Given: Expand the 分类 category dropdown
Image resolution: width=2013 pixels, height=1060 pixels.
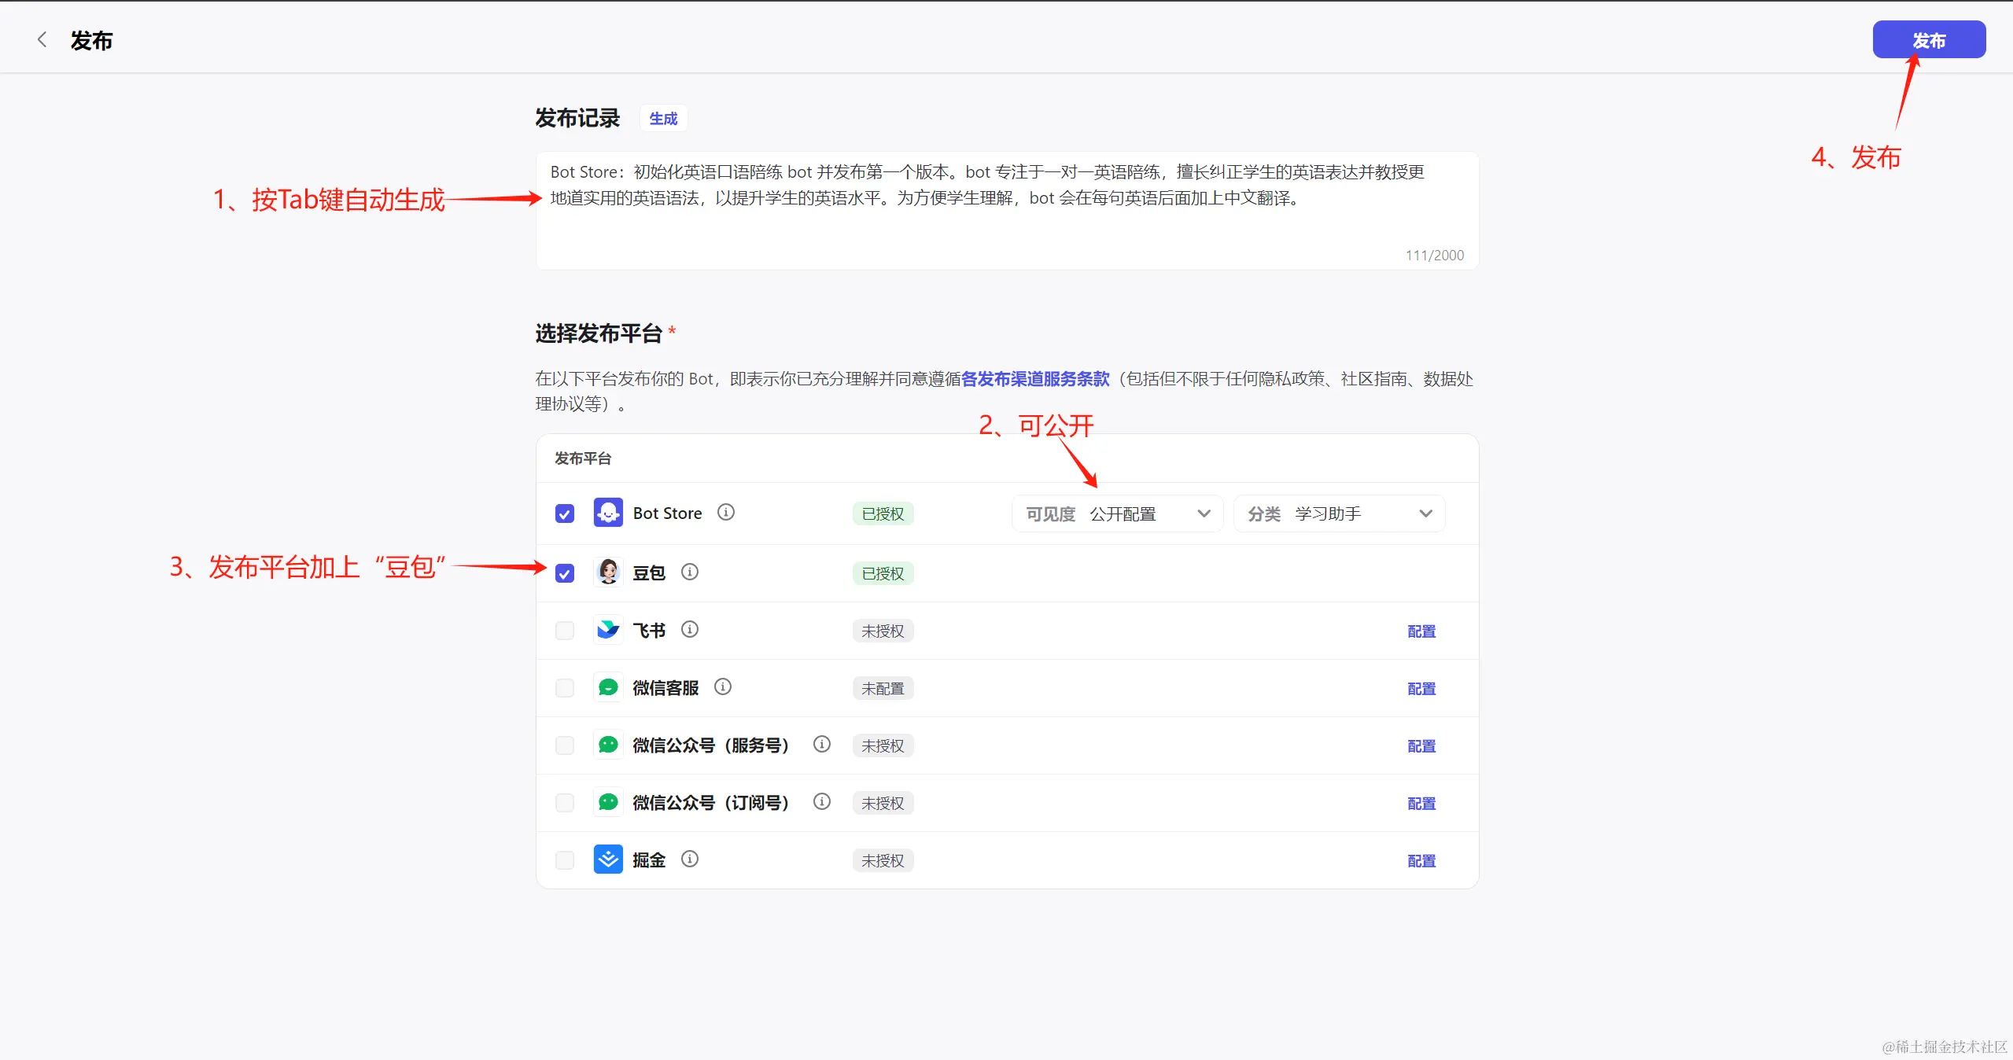Looking at the screenshot, I should coord(1339,513).
